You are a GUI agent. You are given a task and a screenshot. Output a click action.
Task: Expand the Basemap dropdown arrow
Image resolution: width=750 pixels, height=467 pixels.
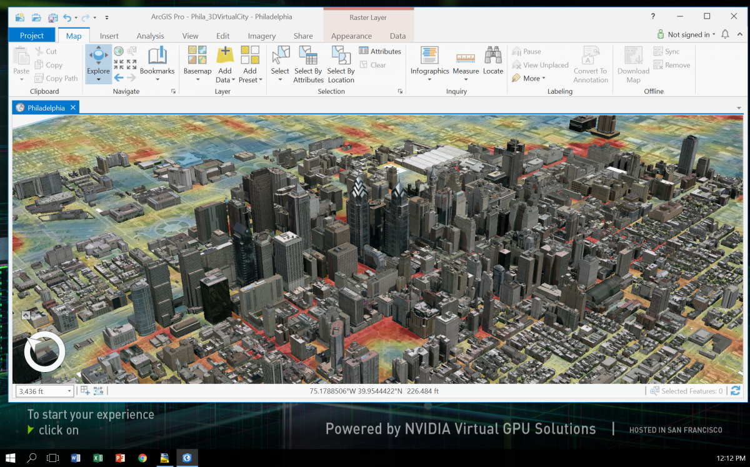pyautogui.click(x=197, y=79)
